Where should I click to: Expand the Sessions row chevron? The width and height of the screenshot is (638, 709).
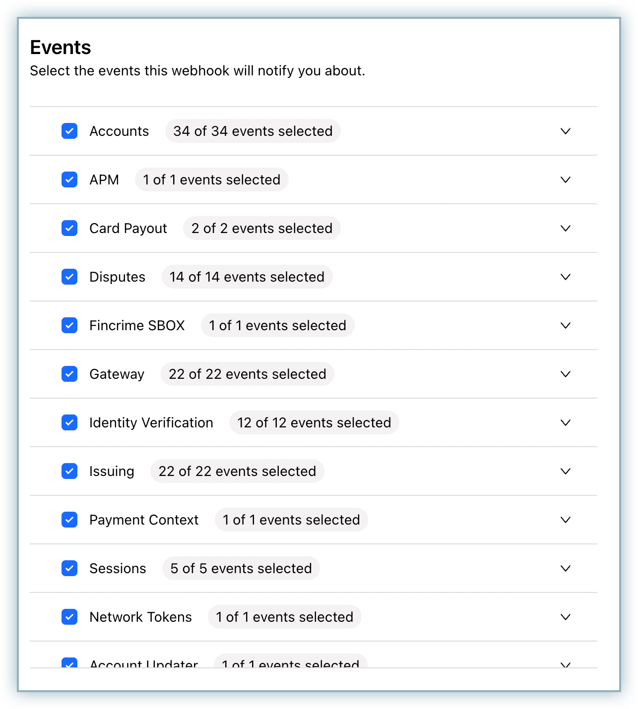click(x=566, y=568)
